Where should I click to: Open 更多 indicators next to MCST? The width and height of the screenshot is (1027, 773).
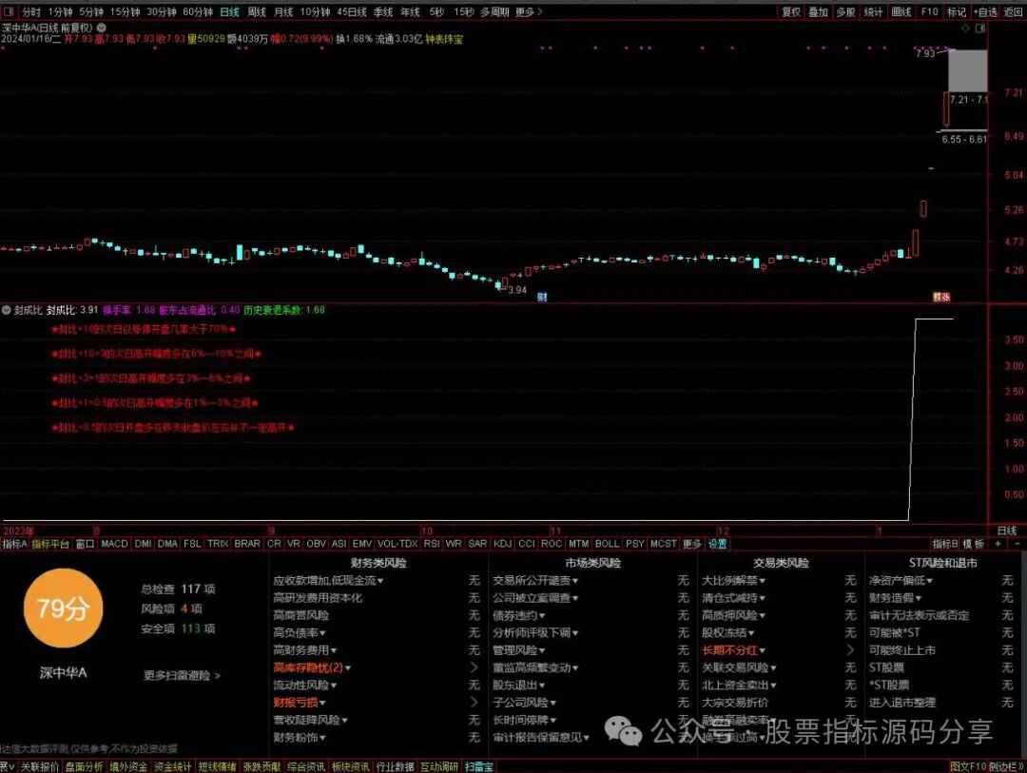691,544
